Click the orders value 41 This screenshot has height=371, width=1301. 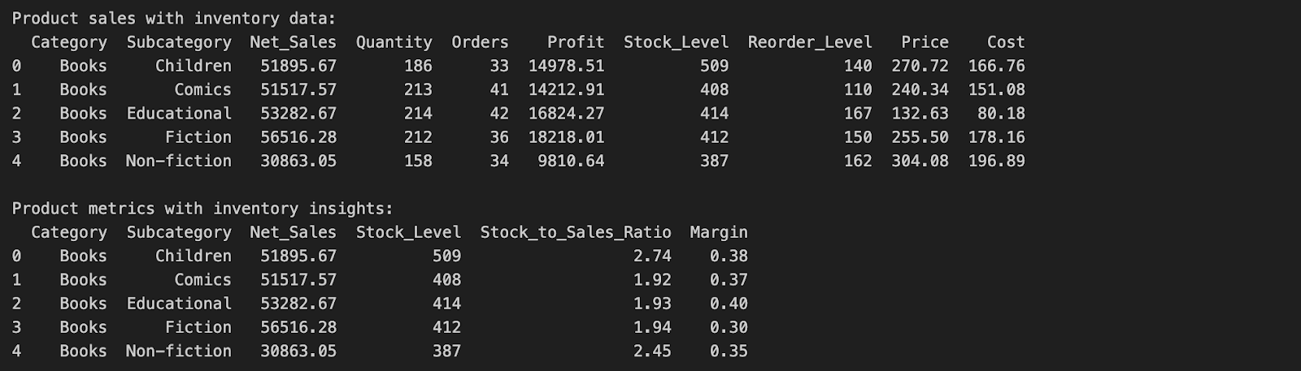pyautogui.click(x=499, y=89)
